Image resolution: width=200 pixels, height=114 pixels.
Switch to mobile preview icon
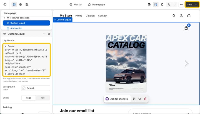(162, 5)
